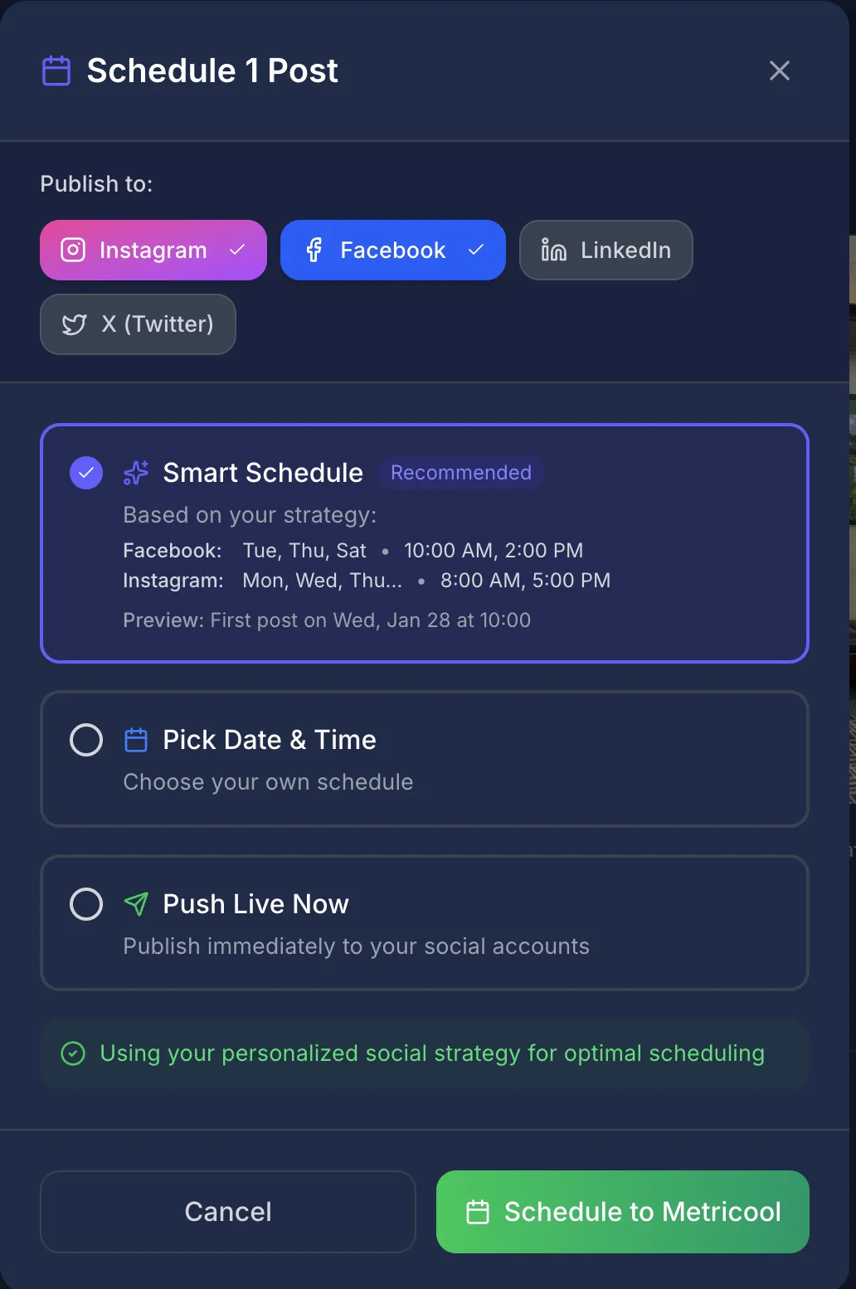Click the Cancel button
Viewport: 856px width, 1289px height.
[x=227, y=1211]
